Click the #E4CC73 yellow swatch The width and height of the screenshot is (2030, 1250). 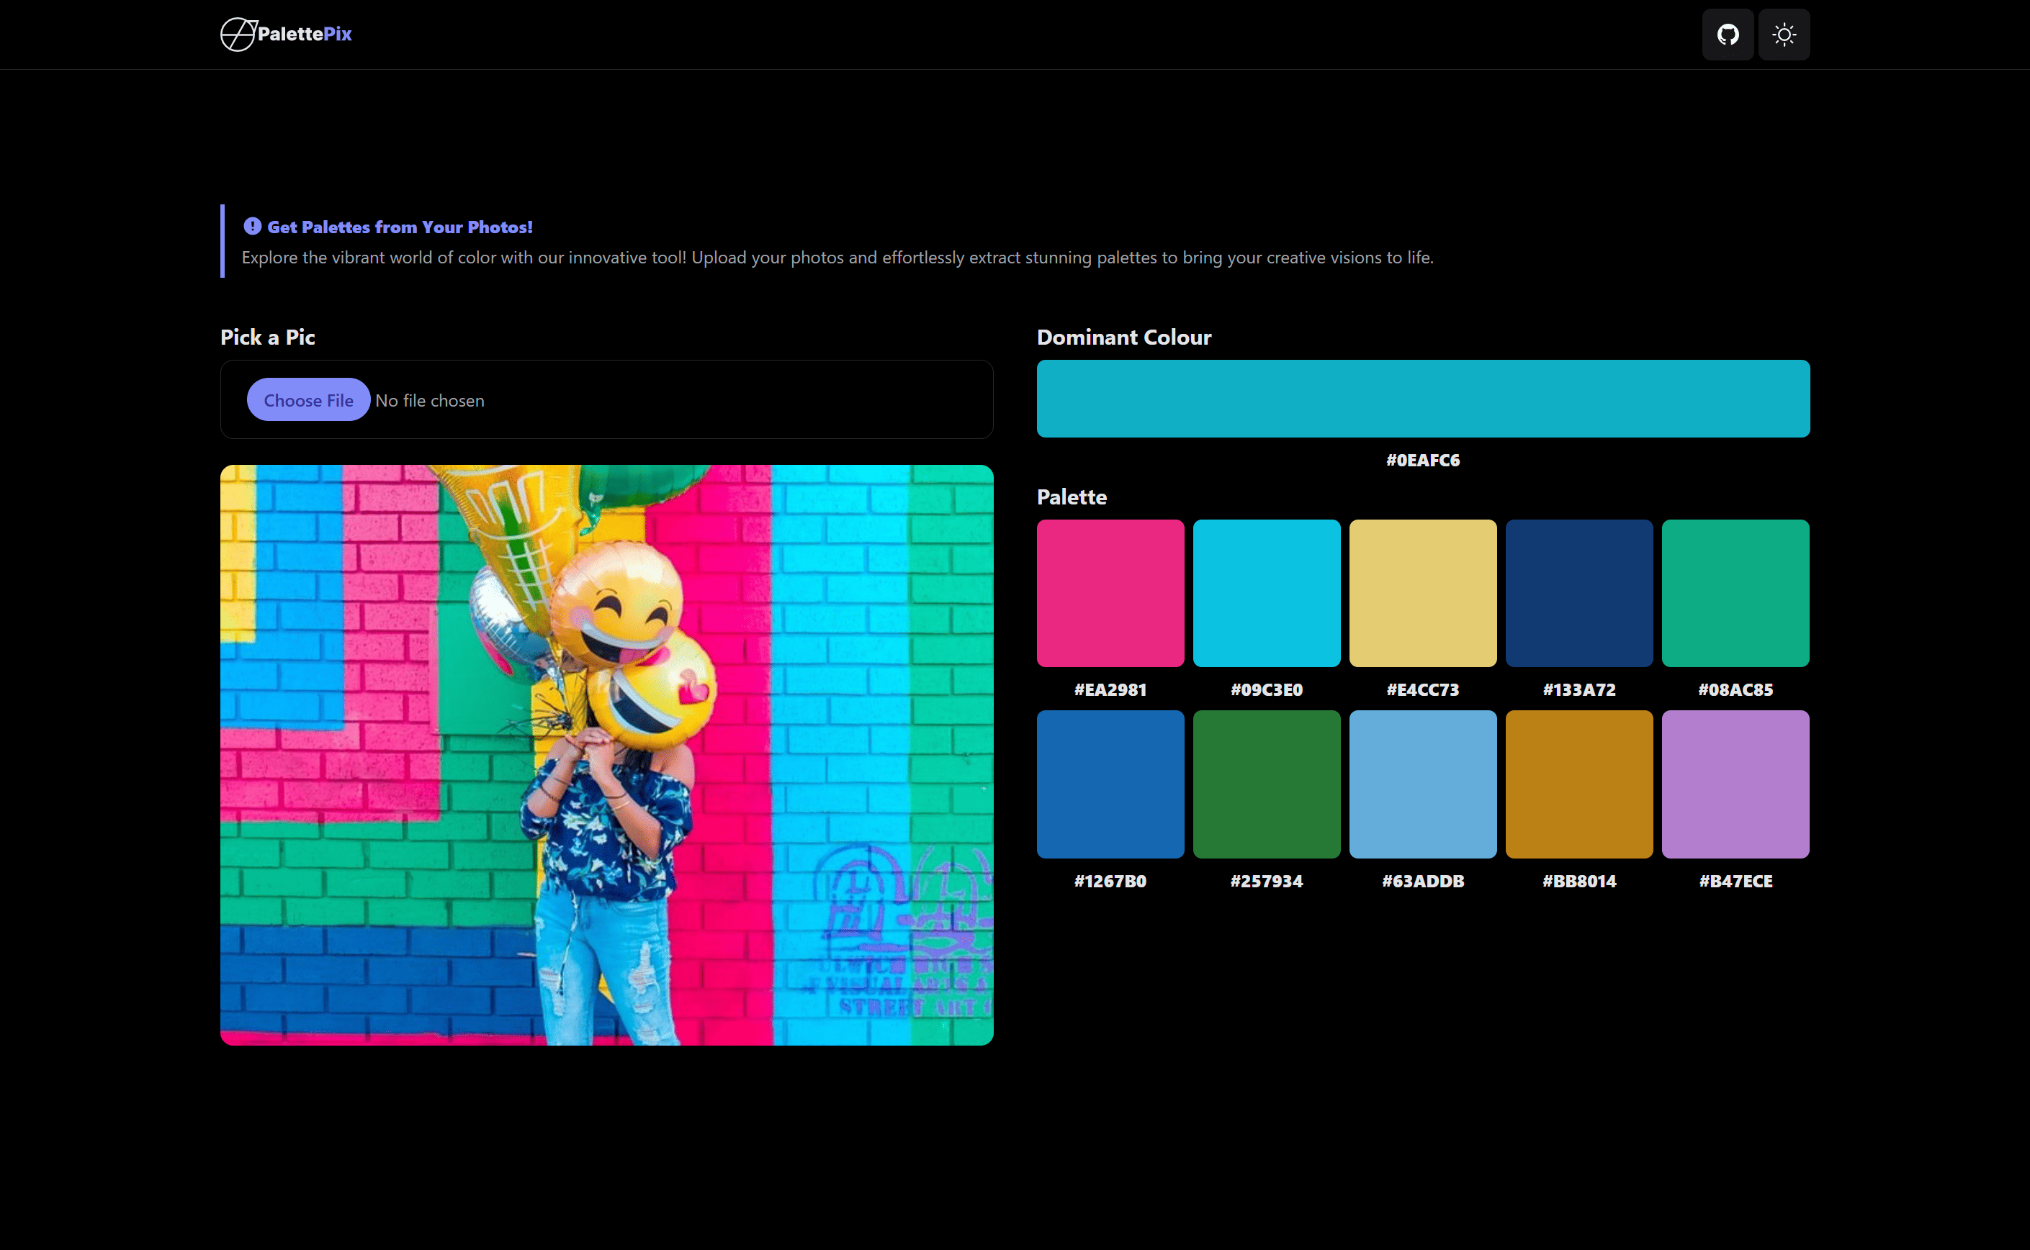[x=1422, y=593]
